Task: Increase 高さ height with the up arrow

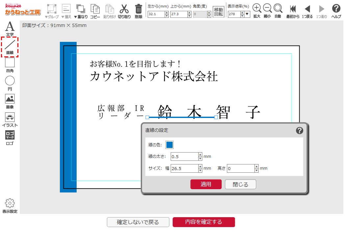Action: (x=257, y=166)
